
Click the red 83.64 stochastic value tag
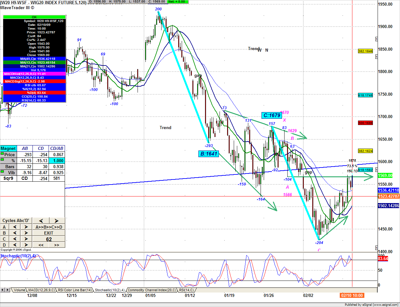coord(383,259)
